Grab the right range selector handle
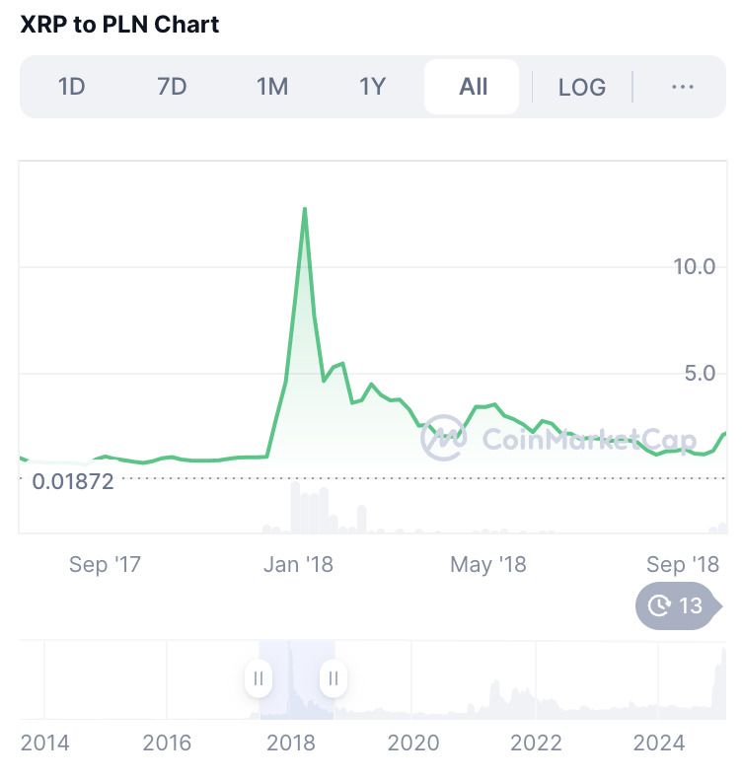742x779 pixels. 334,678
